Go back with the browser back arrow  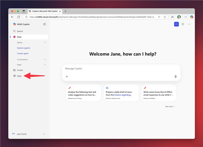(12, 17)
